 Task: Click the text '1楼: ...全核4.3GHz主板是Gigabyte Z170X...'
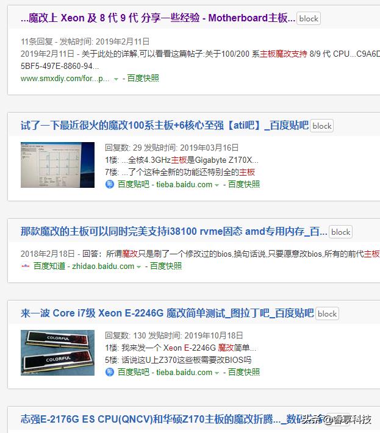click(x=182, y=160)
